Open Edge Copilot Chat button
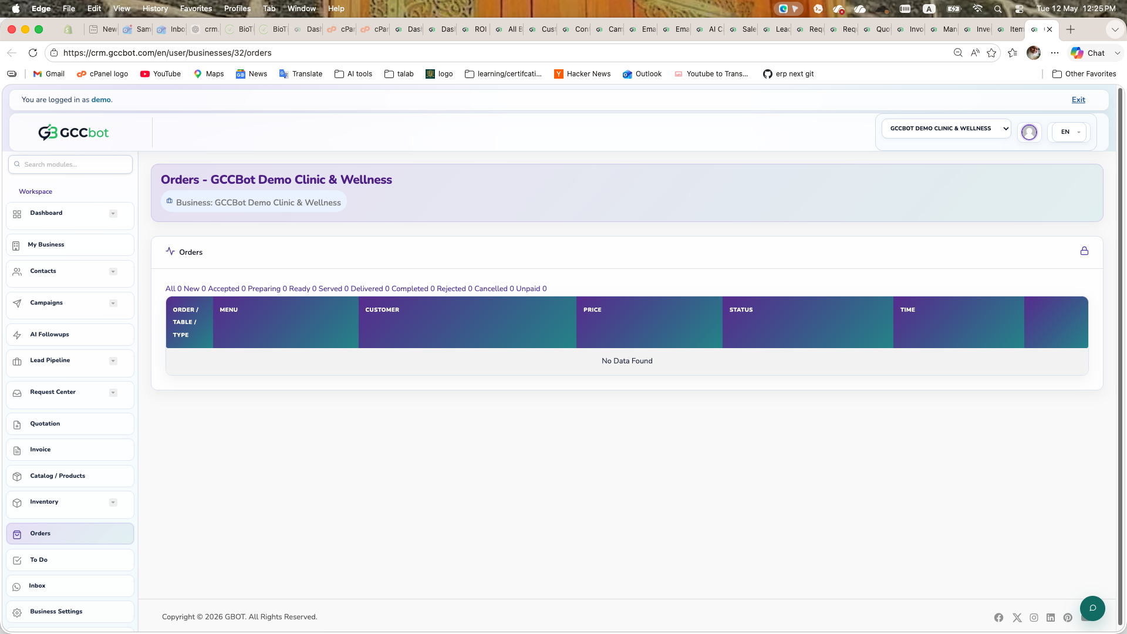 (x=1088, y=53)
